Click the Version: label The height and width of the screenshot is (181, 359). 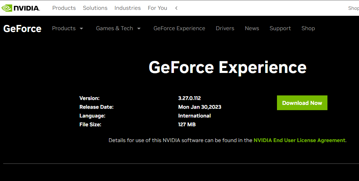coord(89,98)
